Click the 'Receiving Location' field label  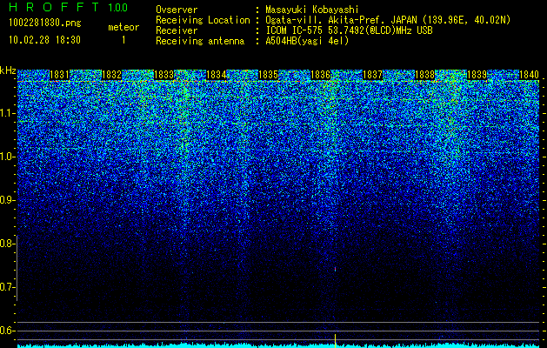click(x=203, y=20)
